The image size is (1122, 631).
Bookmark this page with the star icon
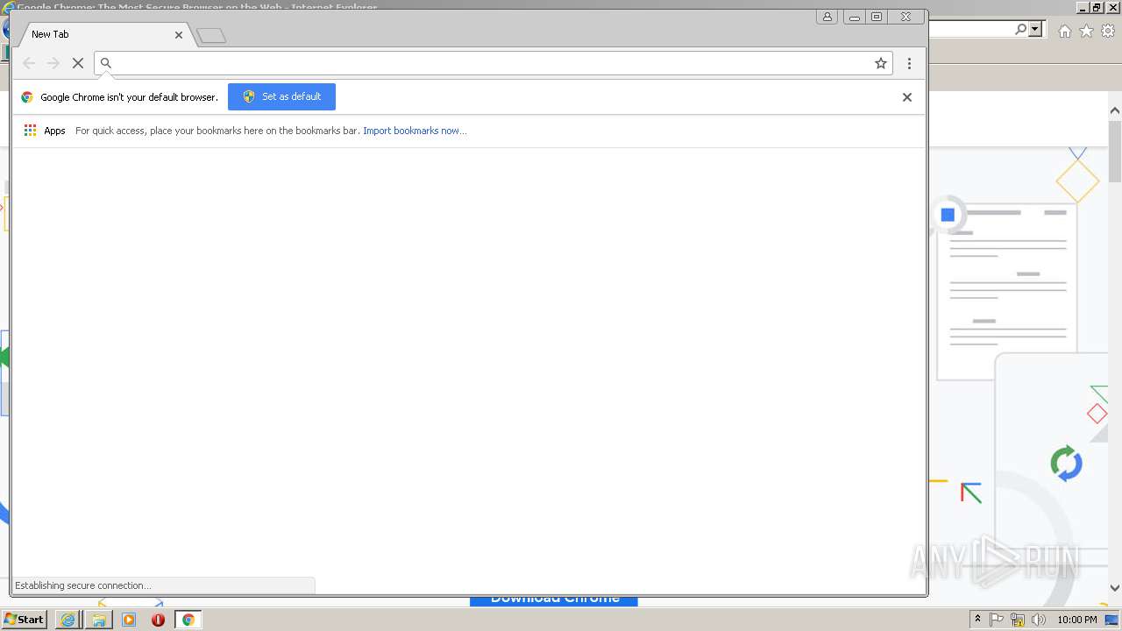coord(881,63)
